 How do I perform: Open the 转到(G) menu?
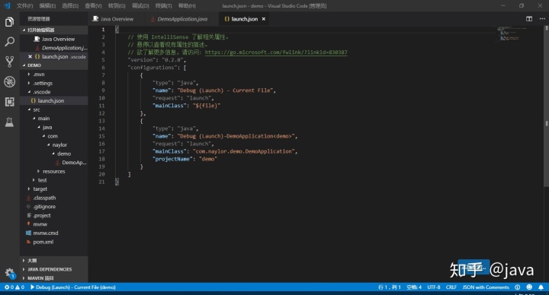coord(117,6)
